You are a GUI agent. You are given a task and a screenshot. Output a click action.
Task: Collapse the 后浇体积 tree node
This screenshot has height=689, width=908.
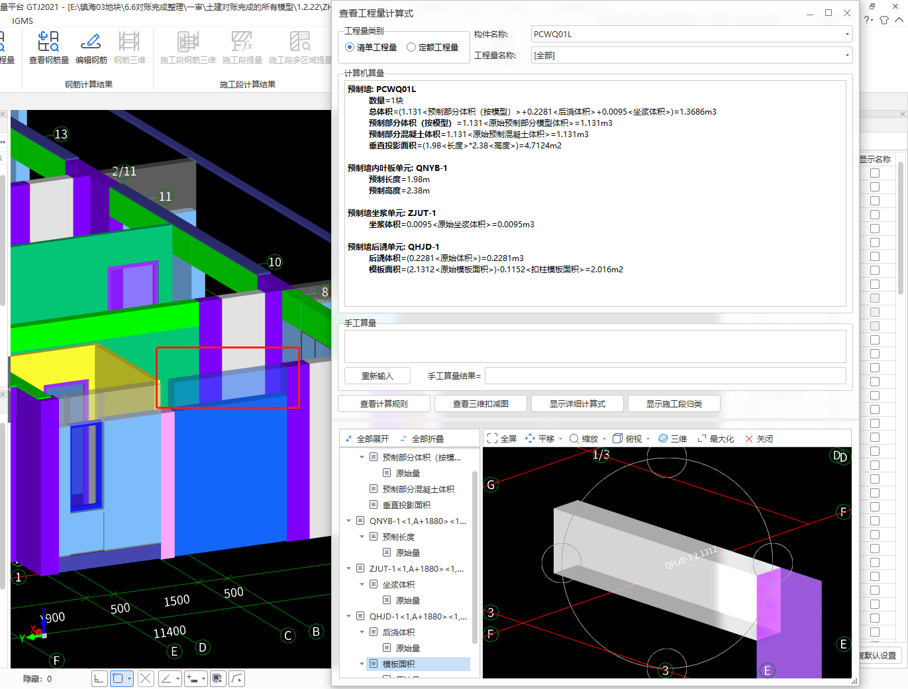click(x=362, y=632)
